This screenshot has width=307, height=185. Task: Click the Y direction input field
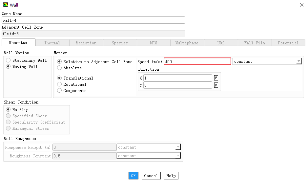pyautogui.click(x=177, y=85)
